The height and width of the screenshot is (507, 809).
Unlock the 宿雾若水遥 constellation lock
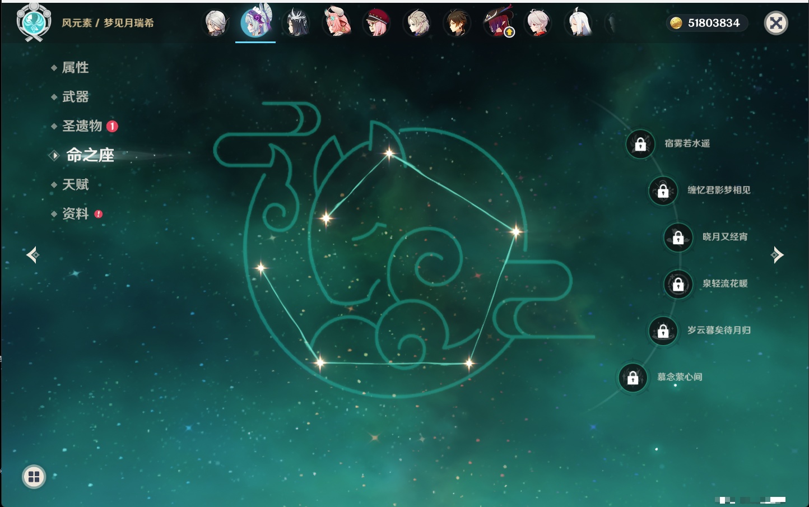coord(640,144)
